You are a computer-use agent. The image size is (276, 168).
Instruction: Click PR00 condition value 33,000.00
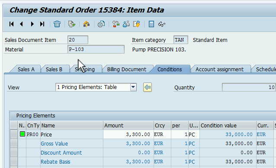pos(228,134)
